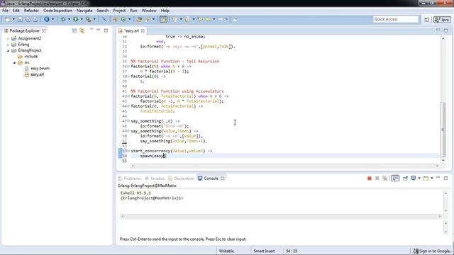
Task: Open the Refactor menu
Action: coord(31,11)
